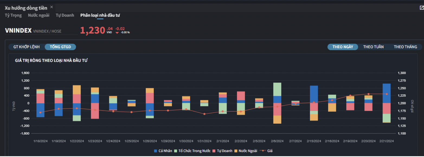Click the green bar segment for 2/6/2024
The width and height of the screenshot is (424, 157).
point(277,89)
